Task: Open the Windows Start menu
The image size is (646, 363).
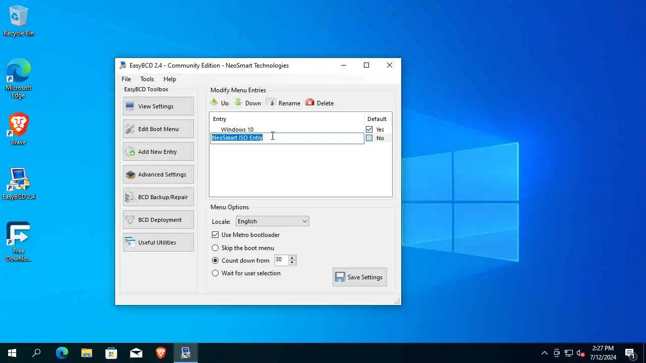Action: pos(12,353)
